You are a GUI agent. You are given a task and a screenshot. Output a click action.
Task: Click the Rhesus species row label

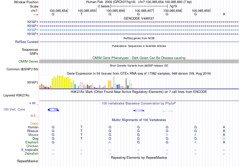click(33, 131)
